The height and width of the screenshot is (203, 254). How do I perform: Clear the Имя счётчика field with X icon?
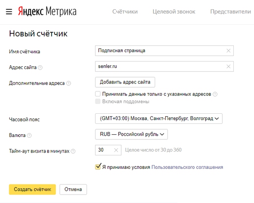click(x=228, y=51)
